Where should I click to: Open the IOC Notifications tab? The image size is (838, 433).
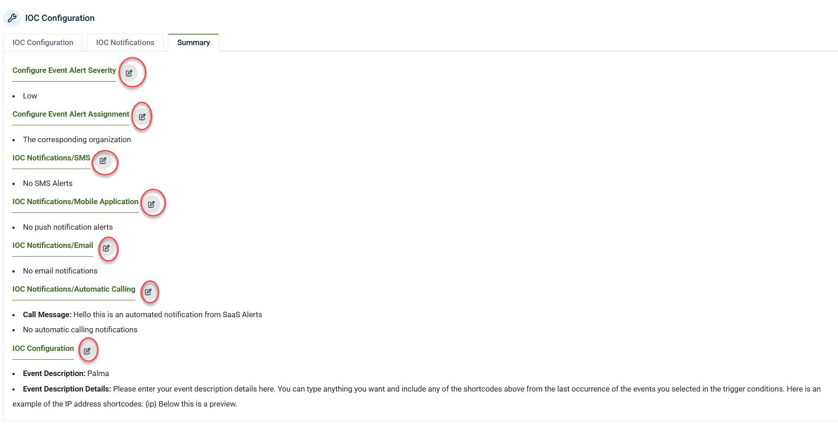pyautogui.click(x=125, y=42)
